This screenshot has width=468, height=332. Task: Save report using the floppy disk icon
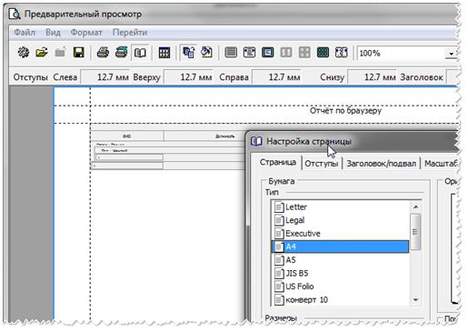(x=79, y=53)
